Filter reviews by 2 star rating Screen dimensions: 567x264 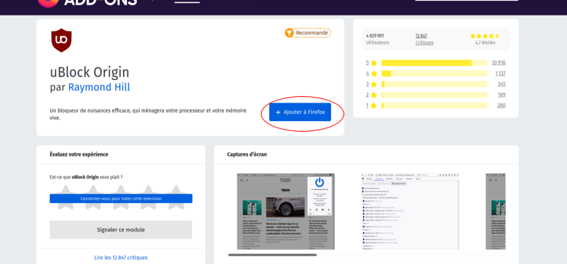(371, 95)
